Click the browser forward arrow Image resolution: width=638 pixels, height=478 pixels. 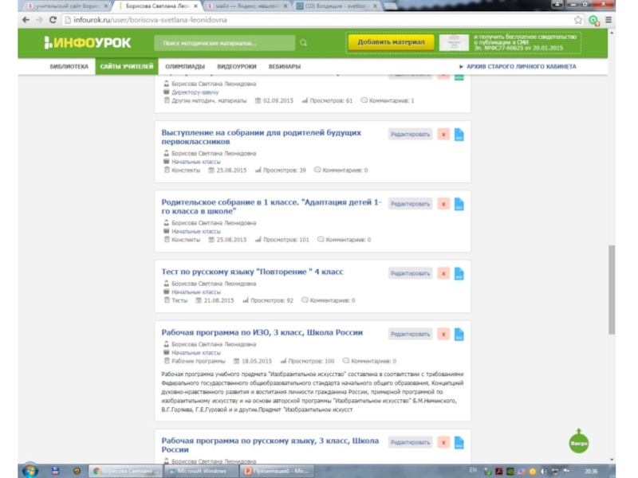tap(39, 19)
